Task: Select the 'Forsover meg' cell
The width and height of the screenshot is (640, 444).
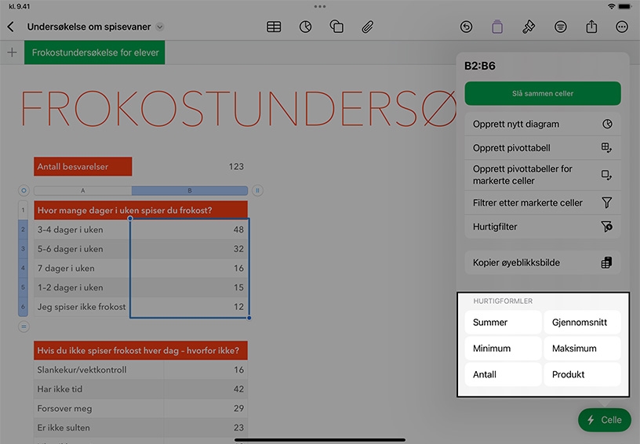Action: point(99,409)
